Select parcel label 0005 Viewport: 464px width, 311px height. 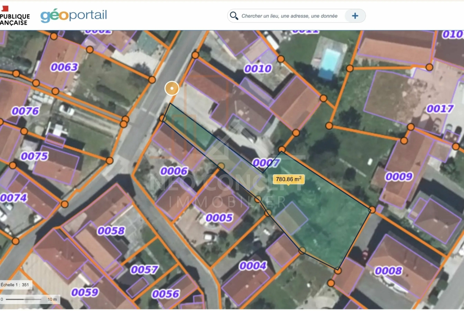[219, 218]
